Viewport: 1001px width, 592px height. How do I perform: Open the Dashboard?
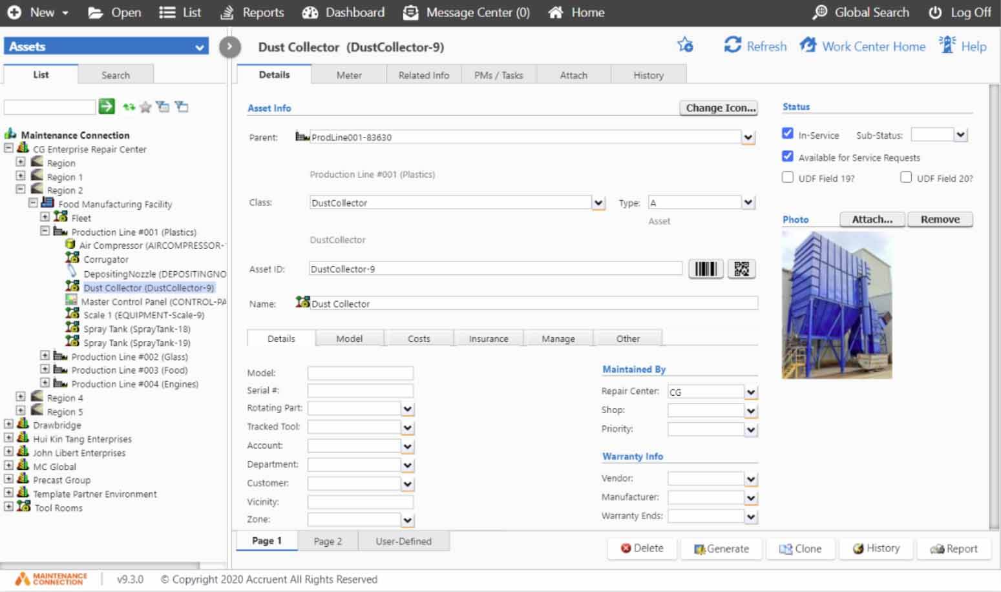click(343, 12)
